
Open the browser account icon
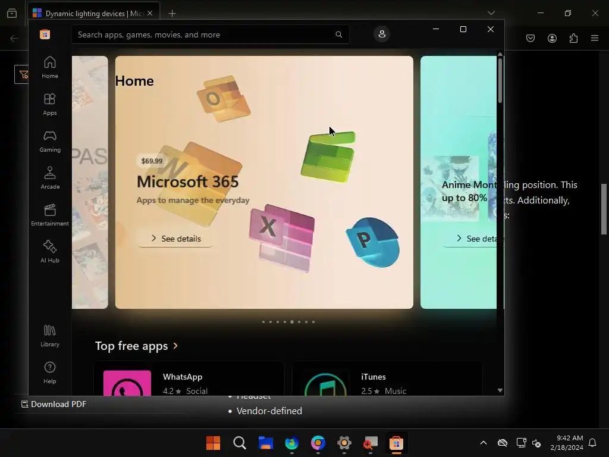click(x=552, y=38)
